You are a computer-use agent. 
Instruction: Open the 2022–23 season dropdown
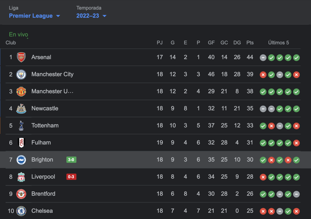click(91, 16)
